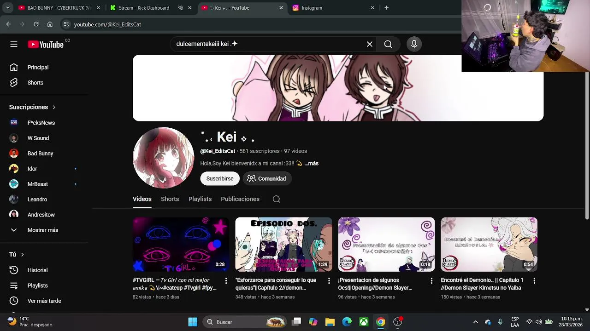The width and height of the screenshot is (590, 331).
Task: Reload the page
Action: tap(36, 24)
